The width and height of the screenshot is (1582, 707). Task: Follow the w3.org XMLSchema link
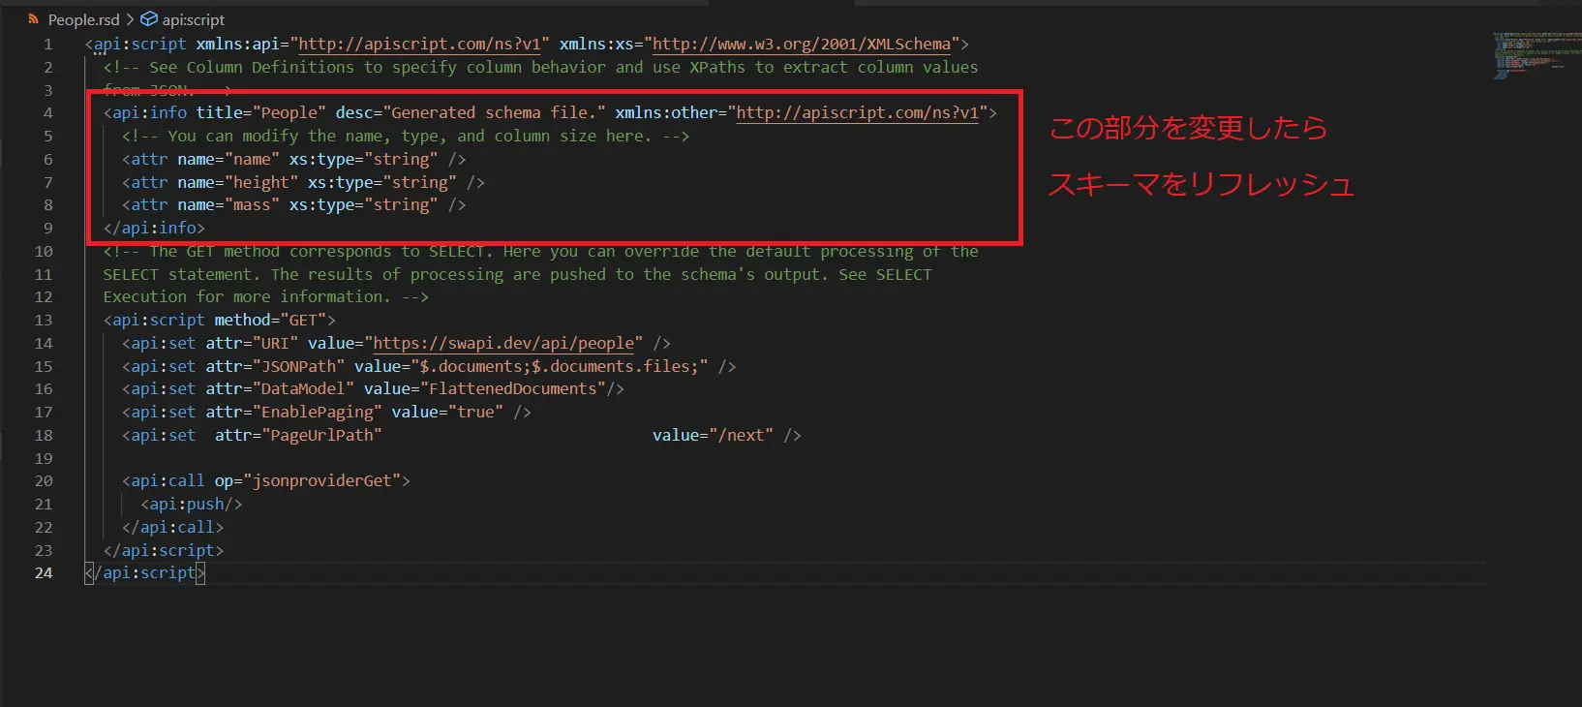[802, 44]
